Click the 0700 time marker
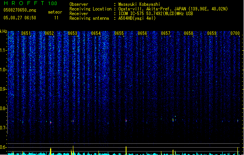244x155 pixels. (x=235, y=33)
